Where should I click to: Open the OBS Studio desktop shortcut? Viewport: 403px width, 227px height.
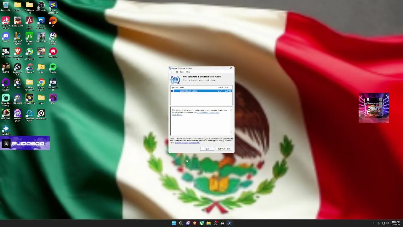[x=41, y=7]
